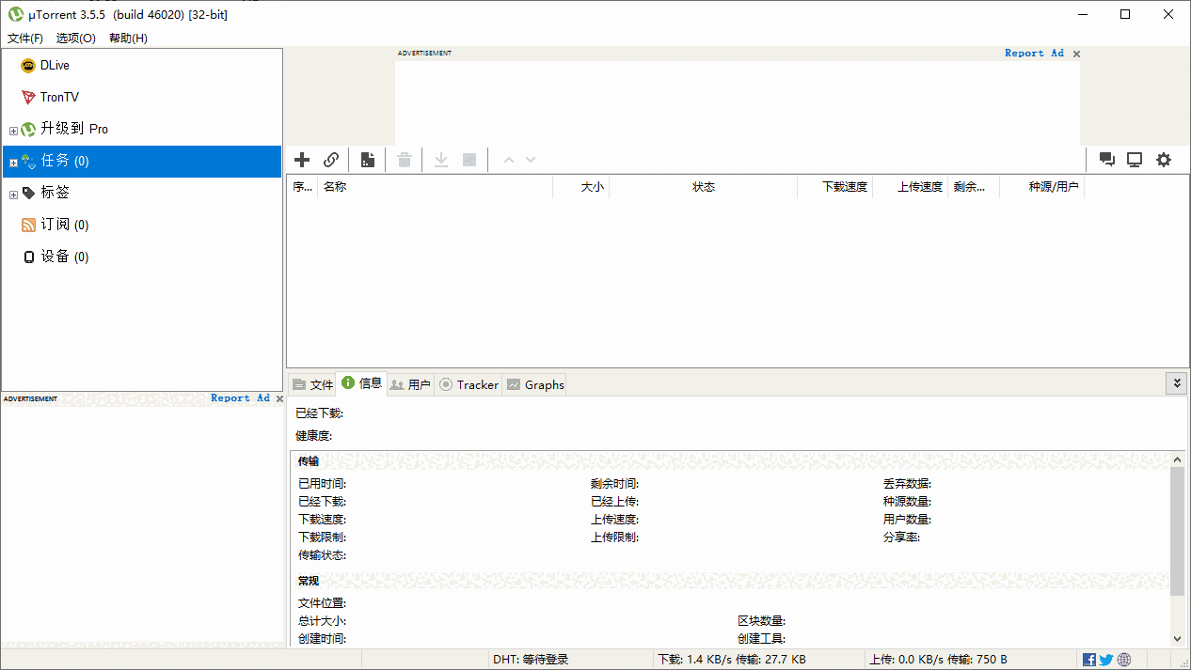Click the Facebook icon in the status bar

(1089, 659)
